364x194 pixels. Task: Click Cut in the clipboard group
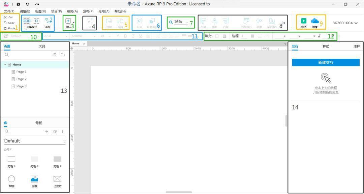point(8,17)
